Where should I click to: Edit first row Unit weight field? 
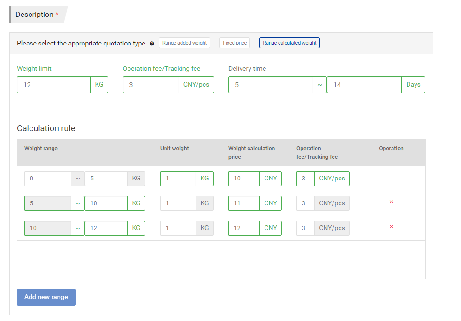178,179
